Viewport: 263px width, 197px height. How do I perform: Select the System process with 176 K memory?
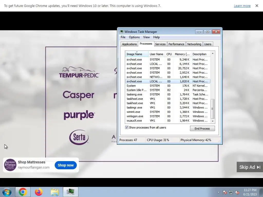(168, 86)
